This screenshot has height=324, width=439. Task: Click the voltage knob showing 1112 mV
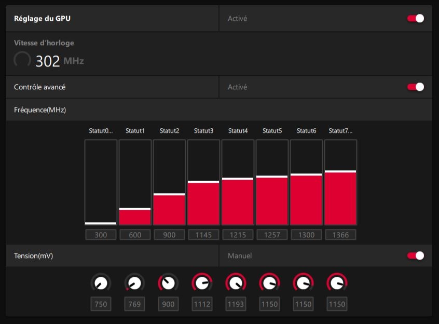[x=202, y=283]
